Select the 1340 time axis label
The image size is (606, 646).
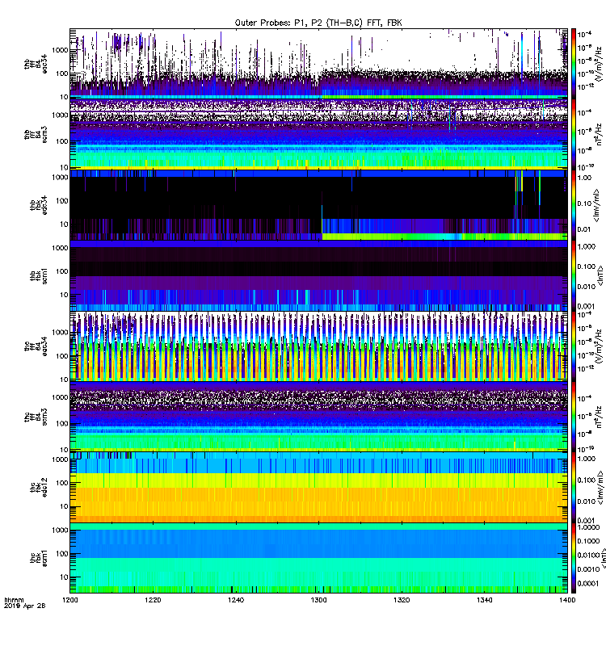coord(484,600)
